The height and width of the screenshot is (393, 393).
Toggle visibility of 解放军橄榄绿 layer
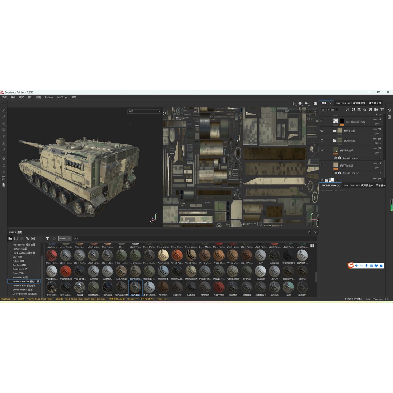point(322,150)
